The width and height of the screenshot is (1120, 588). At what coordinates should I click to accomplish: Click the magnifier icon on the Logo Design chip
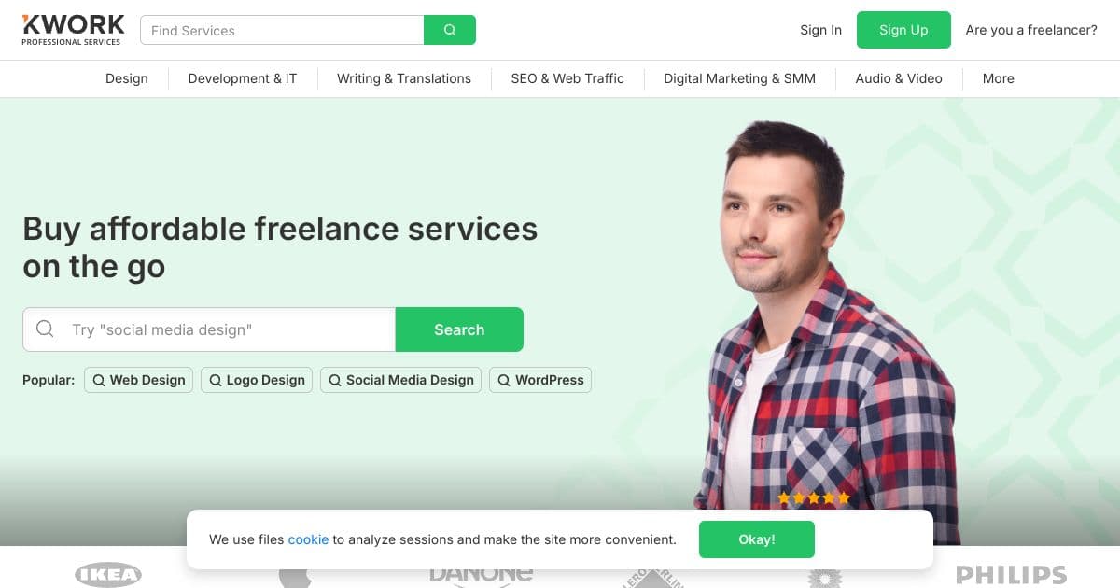click(216, 380)
